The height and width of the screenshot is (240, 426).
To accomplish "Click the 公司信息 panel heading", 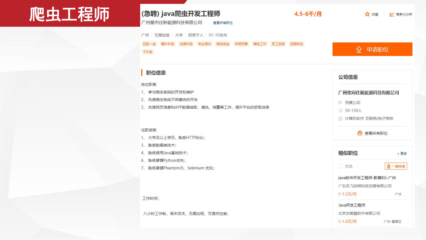I will (x=348, y=77).
